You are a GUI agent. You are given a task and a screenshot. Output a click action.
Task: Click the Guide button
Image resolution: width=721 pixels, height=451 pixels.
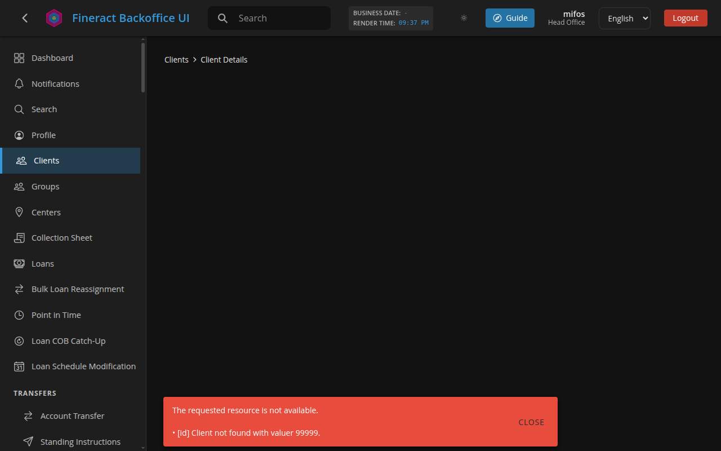coord(510,18)
